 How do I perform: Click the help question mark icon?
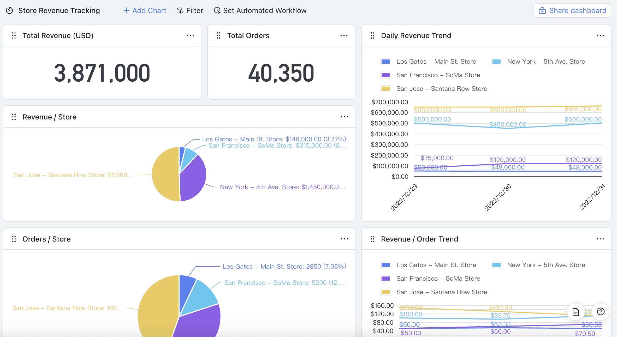click(x=601, y=311)
